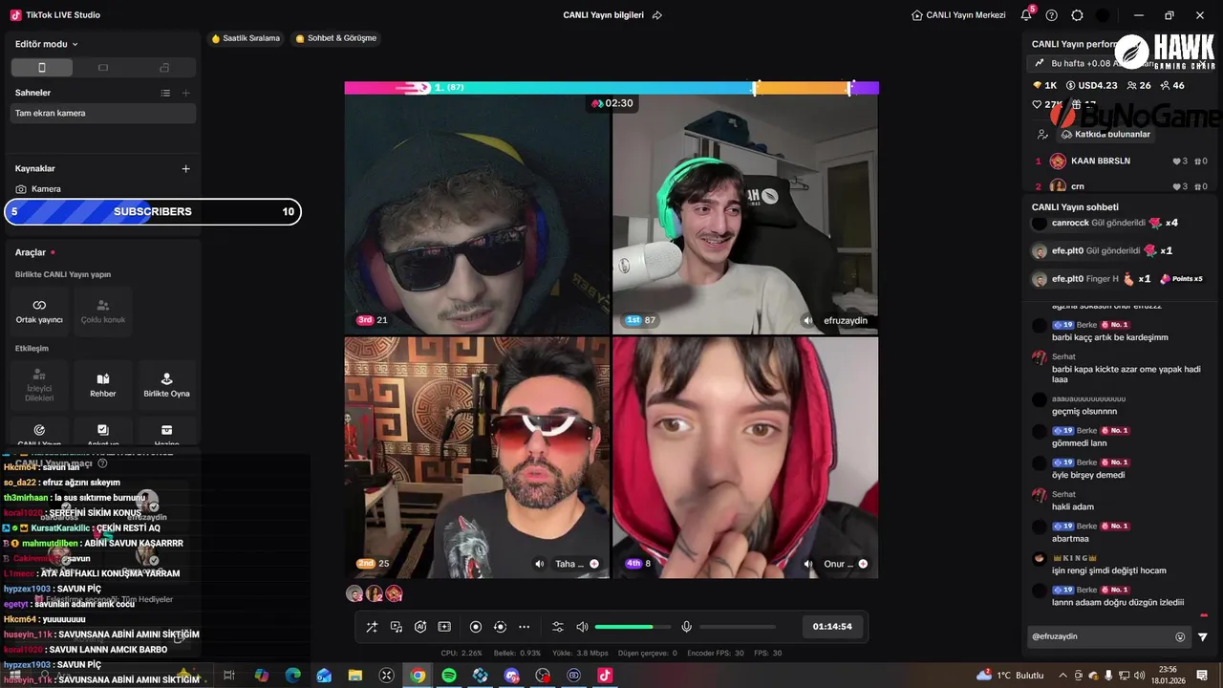Switch to the Katkıda bulunanlar tab

(1105, 135)
